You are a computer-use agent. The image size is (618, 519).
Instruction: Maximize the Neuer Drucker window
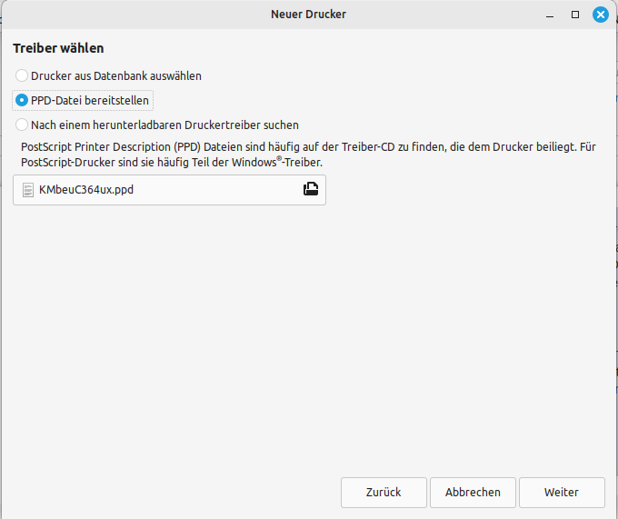coord(575,15)
